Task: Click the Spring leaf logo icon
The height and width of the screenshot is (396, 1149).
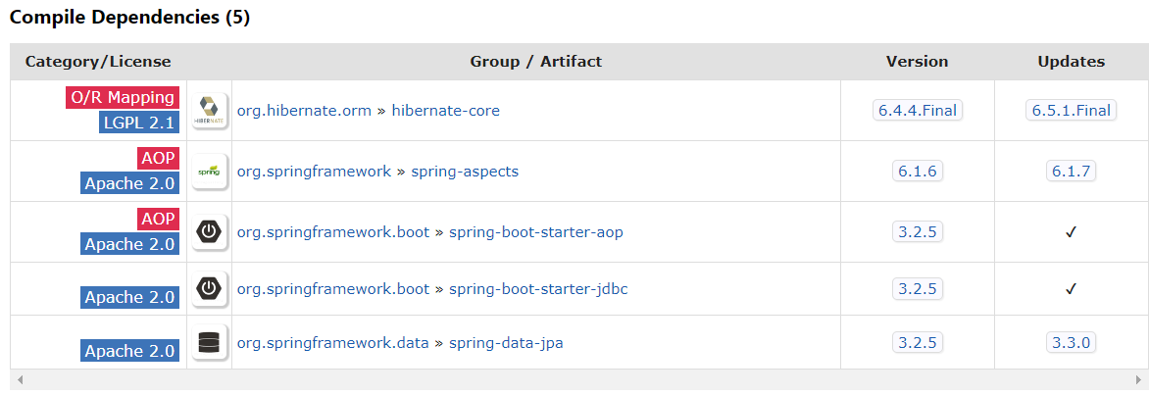Action: (x=209, y=171)
